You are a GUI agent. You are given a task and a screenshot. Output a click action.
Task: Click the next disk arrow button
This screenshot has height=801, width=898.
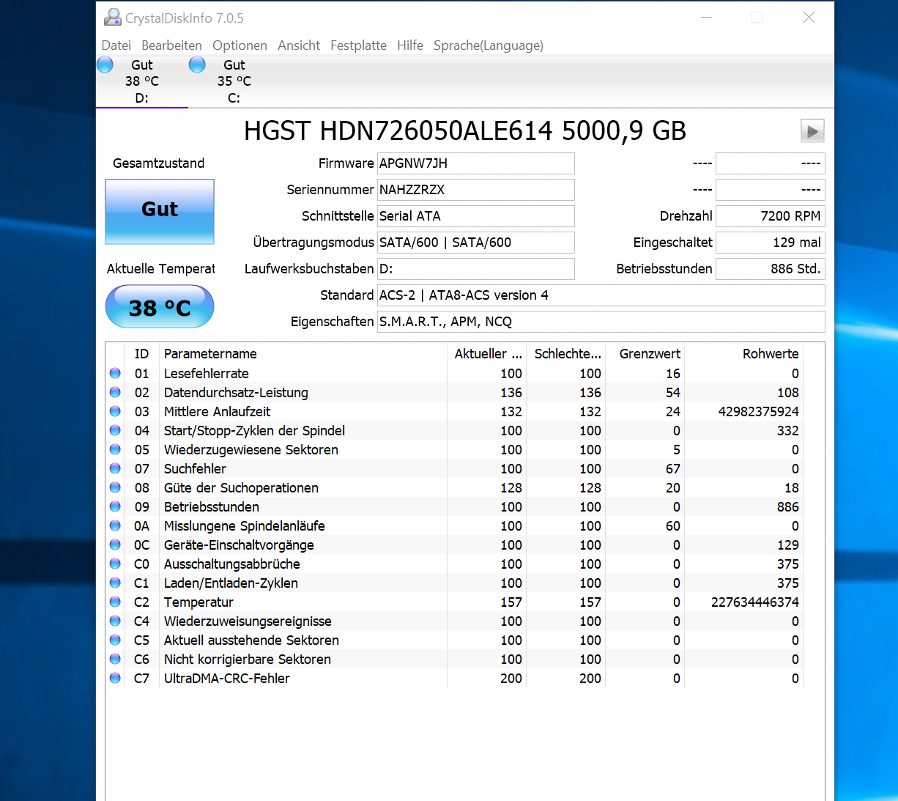pyautogui.click(x=812, y=131)
